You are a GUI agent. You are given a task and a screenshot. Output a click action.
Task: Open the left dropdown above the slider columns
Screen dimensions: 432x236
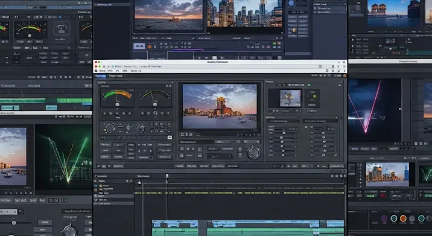[283, 121]
